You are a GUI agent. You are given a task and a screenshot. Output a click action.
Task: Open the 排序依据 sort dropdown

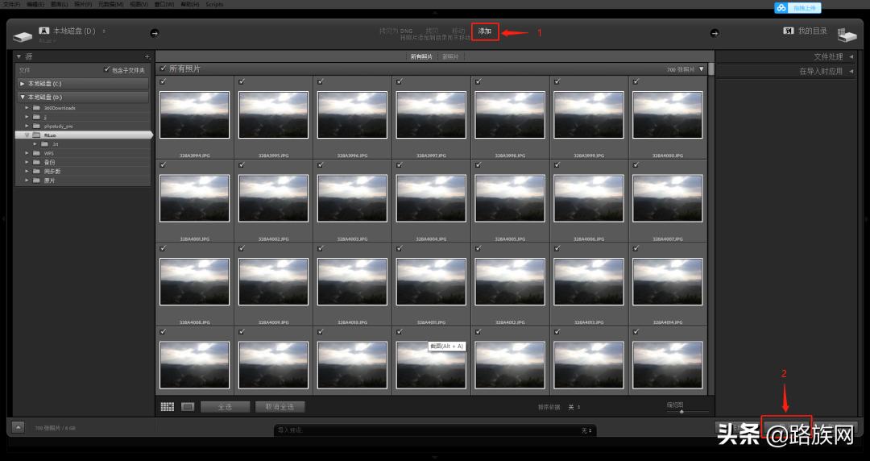[574, 407]
